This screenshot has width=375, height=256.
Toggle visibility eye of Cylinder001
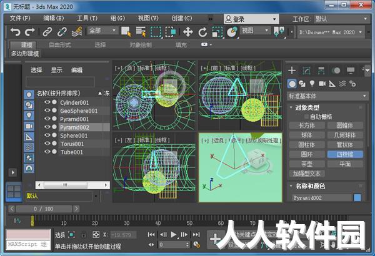point(47,102)
